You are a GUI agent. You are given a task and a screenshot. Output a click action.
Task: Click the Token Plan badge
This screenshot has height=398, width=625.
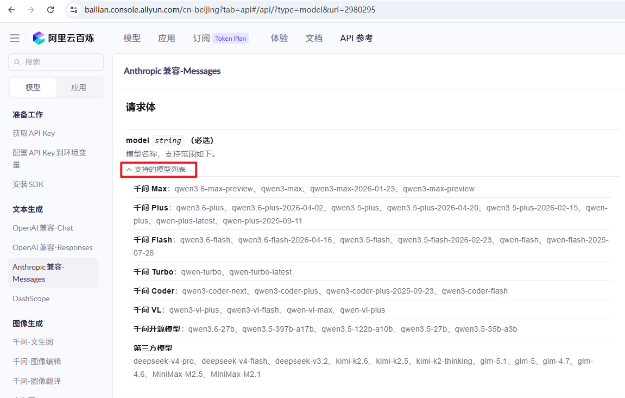230,38
